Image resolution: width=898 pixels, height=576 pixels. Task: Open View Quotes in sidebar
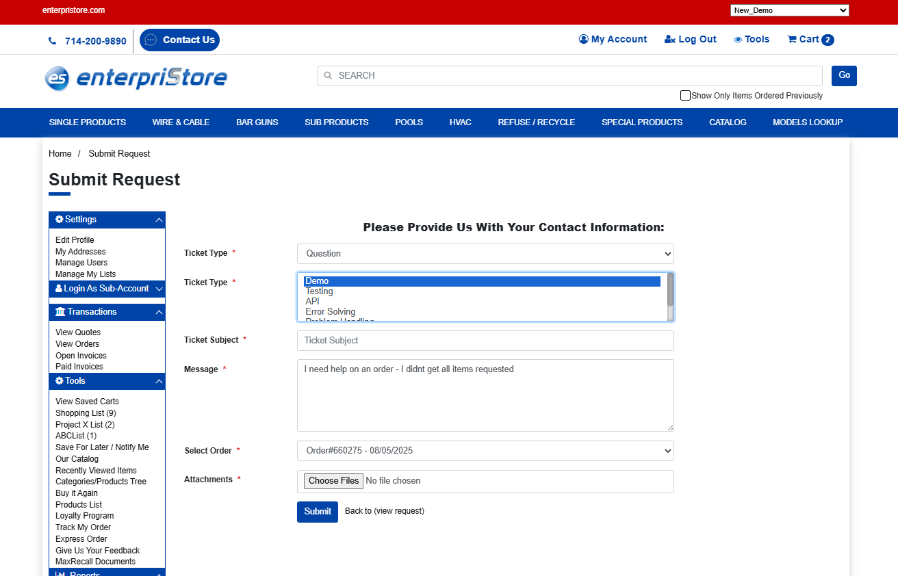click(x=78, y=332)
